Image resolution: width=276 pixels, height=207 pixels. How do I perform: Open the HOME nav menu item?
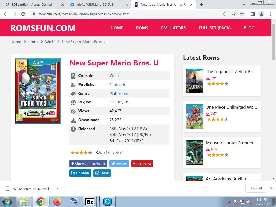coord(117,28)
